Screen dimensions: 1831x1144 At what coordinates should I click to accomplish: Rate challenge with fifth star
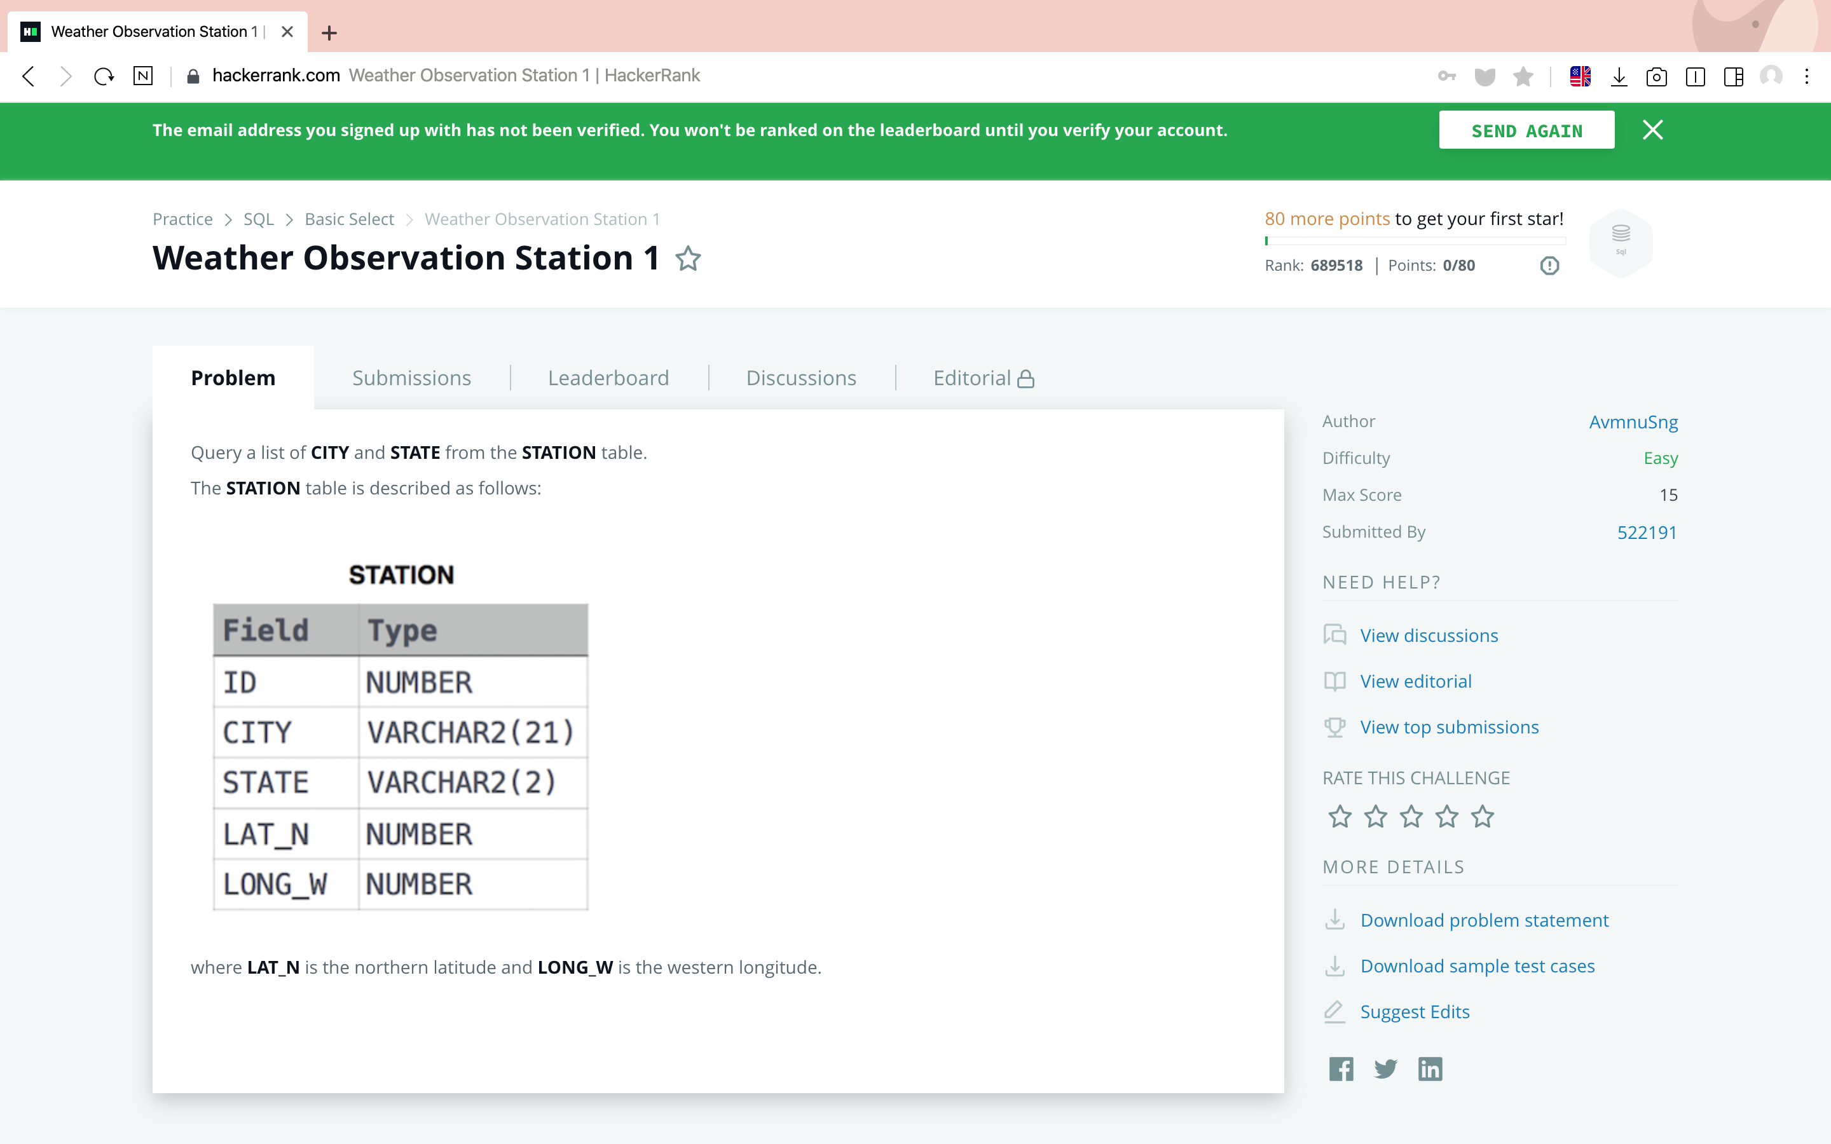click(x=1482, y=817)
